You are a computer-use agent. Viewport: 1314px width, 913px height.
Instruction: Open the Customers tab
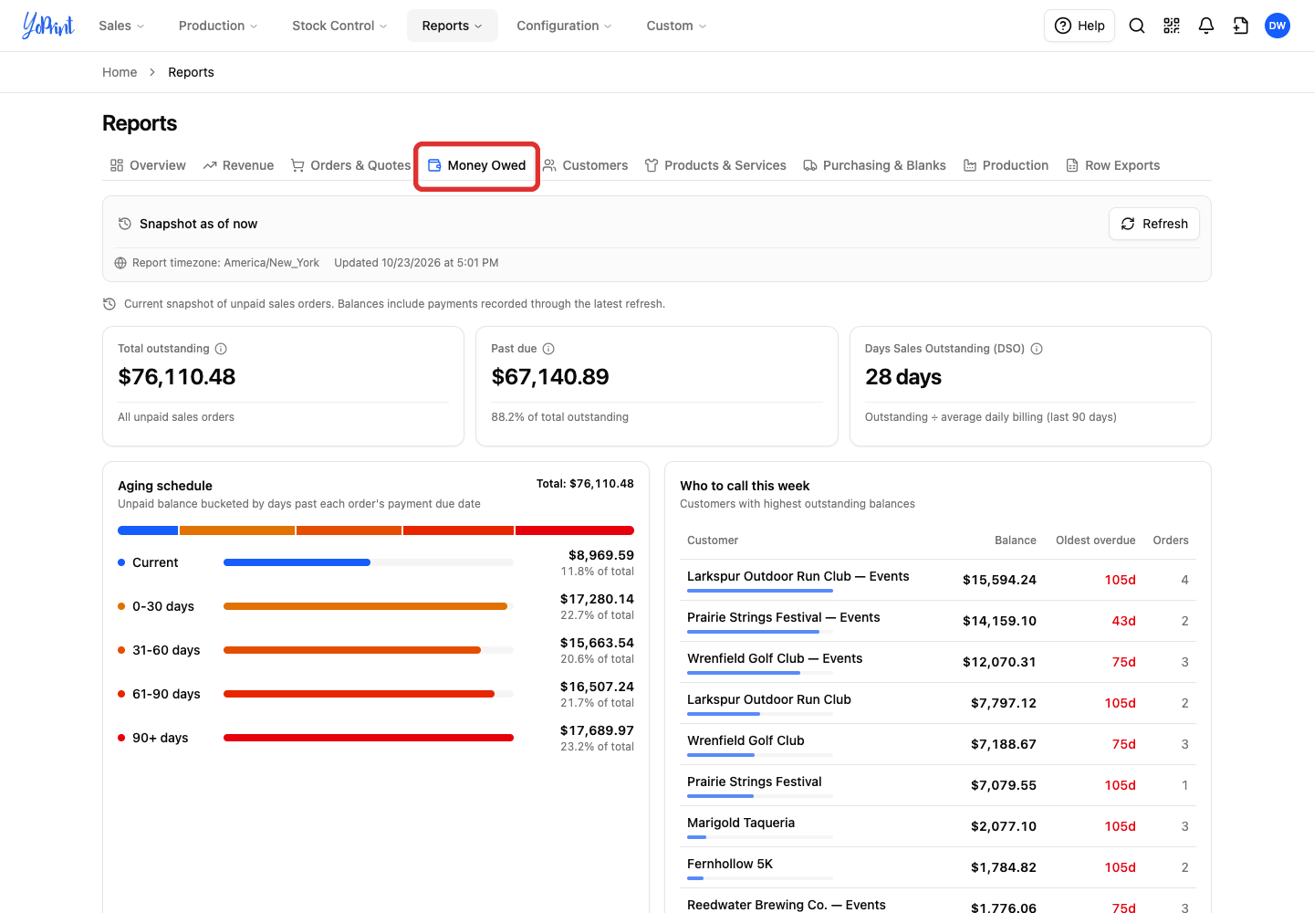585,165
